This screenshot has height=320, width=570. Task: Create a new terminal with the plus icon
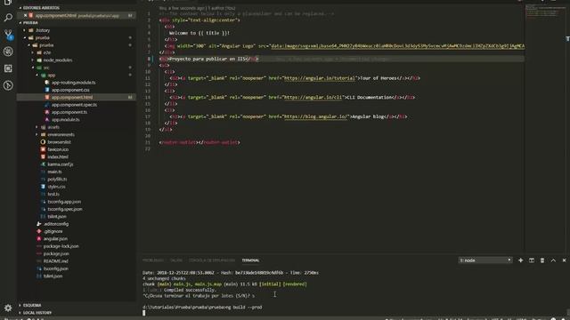coord(520,260)
